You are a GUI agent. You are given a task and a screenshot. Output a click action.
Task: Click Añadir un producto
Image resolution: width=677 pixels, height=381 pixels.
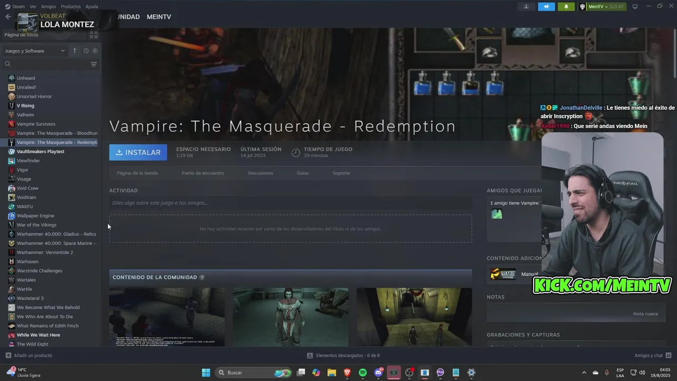29,356
